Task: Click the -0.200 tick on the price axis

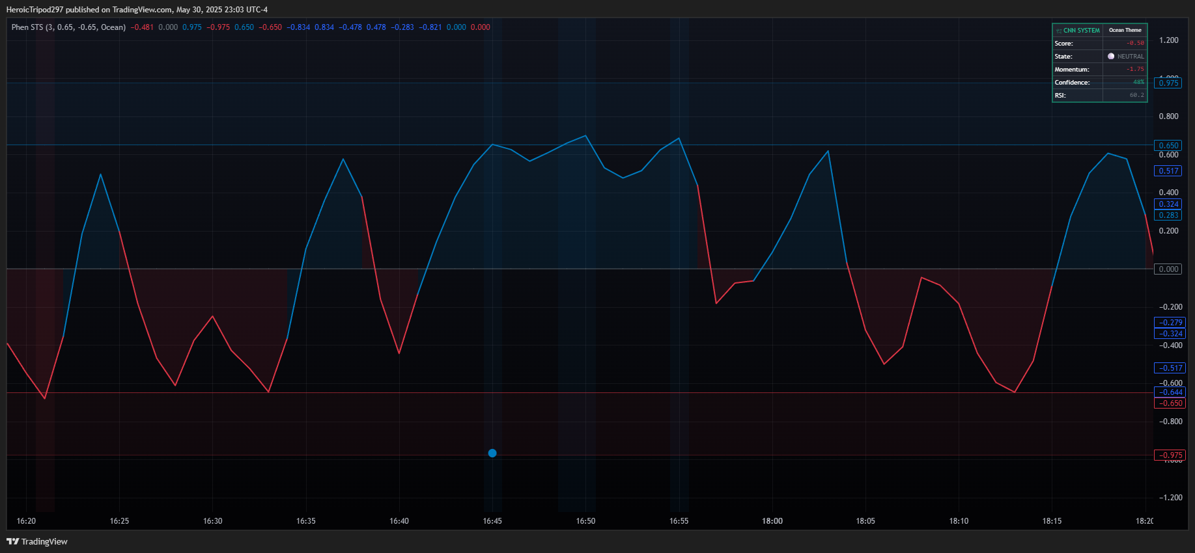Action: (1170, 307)
